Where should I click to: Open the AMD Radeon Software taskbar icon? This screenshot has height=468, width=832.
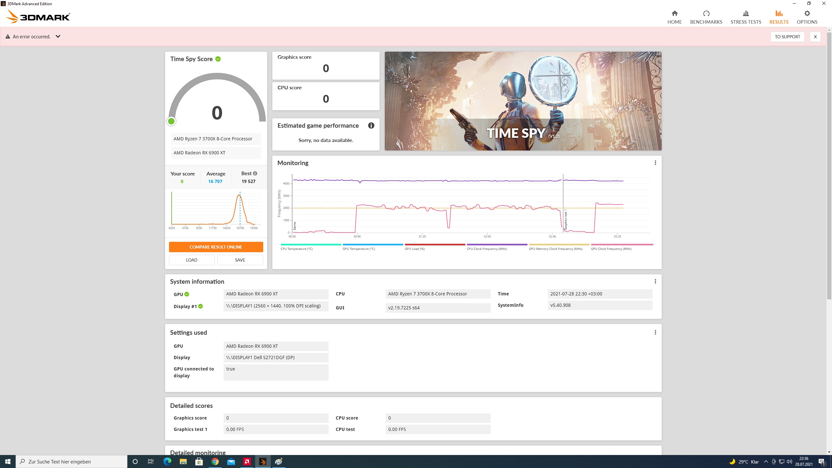[247, 461]
